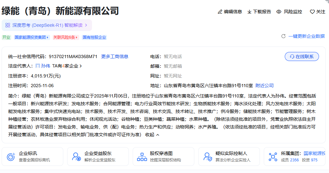Click the 开业 status tag
Screen dimensions: 329x173
point(6,37)
